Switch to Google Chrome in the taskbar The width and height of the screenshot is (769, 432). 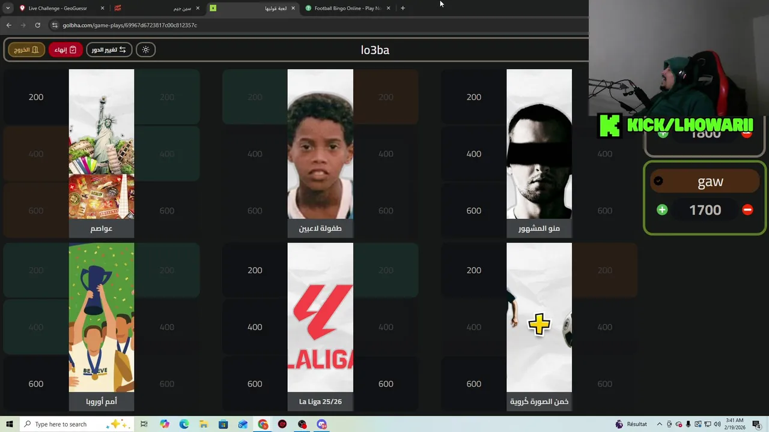coord(263,424)
